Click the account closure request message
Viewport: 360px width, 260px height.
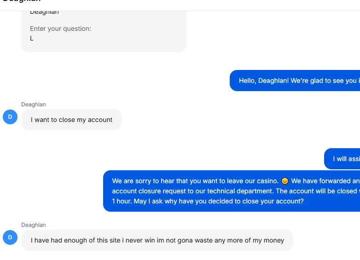click(232, 191)
